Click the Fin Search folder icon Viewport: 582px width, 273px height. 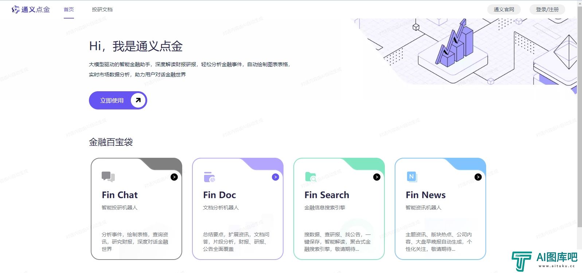[x=310, y=177]
